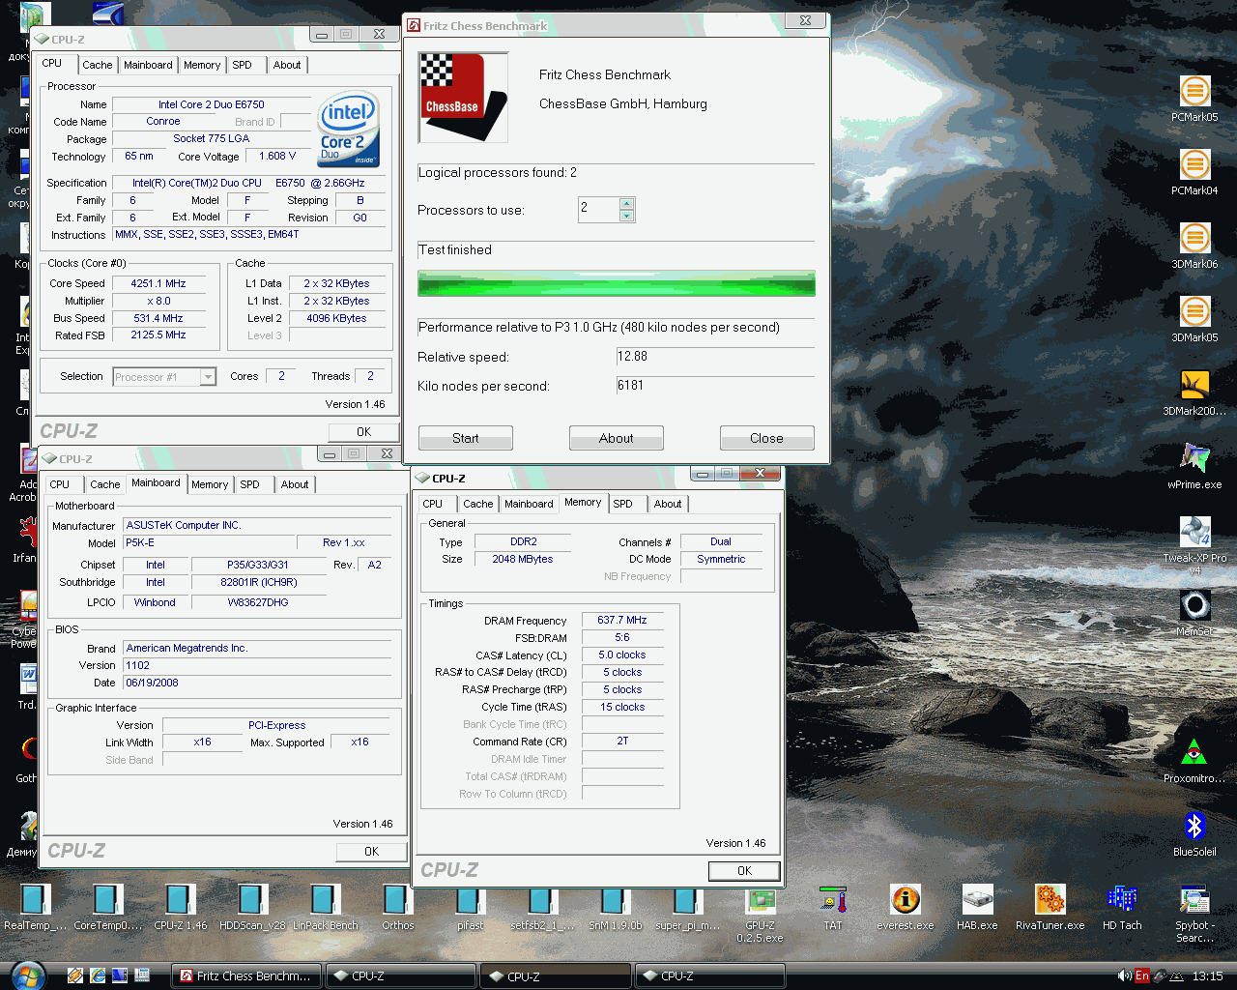1237x990 pixels.
Task: Open Cache tab in the Memory CPU-Z window
Action: (x=477, y=504)
